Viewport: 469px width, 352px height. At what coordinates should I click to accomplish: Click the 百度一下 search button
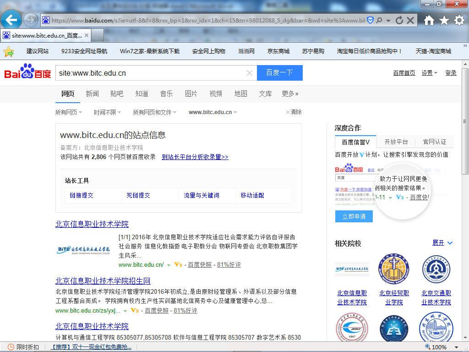280,73
